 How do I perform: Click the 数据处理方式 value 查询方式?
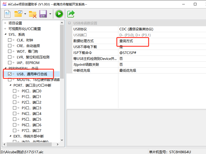coord(126,41)
